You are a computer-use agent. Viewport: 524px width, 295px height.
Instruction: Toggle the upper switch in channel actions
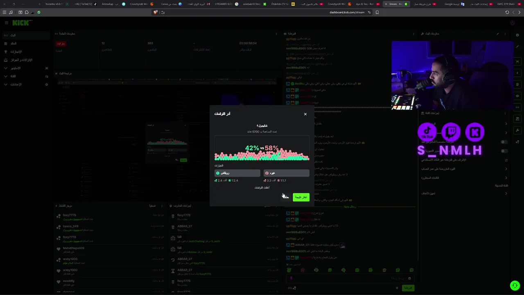[x=504, y=142]
